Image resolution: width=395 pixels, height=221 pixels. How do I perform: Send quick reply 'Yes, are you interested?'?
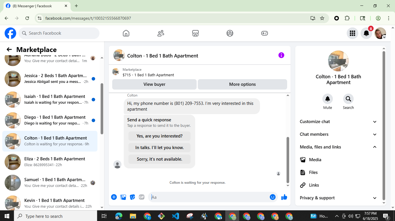click(x=160, y=136)
